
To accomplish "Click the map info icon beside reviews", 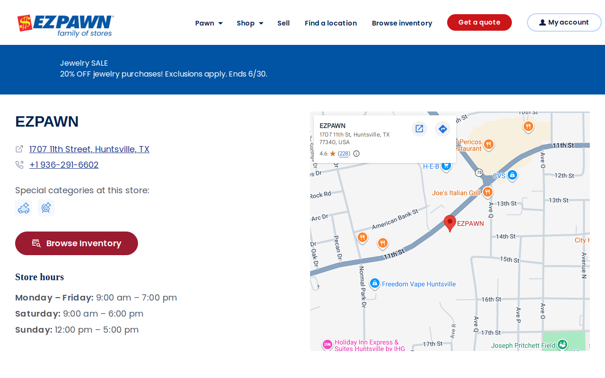I will (356, 154).
